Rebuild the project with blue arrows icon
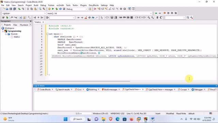Viewport: 218px width, 123px height. 60,9
